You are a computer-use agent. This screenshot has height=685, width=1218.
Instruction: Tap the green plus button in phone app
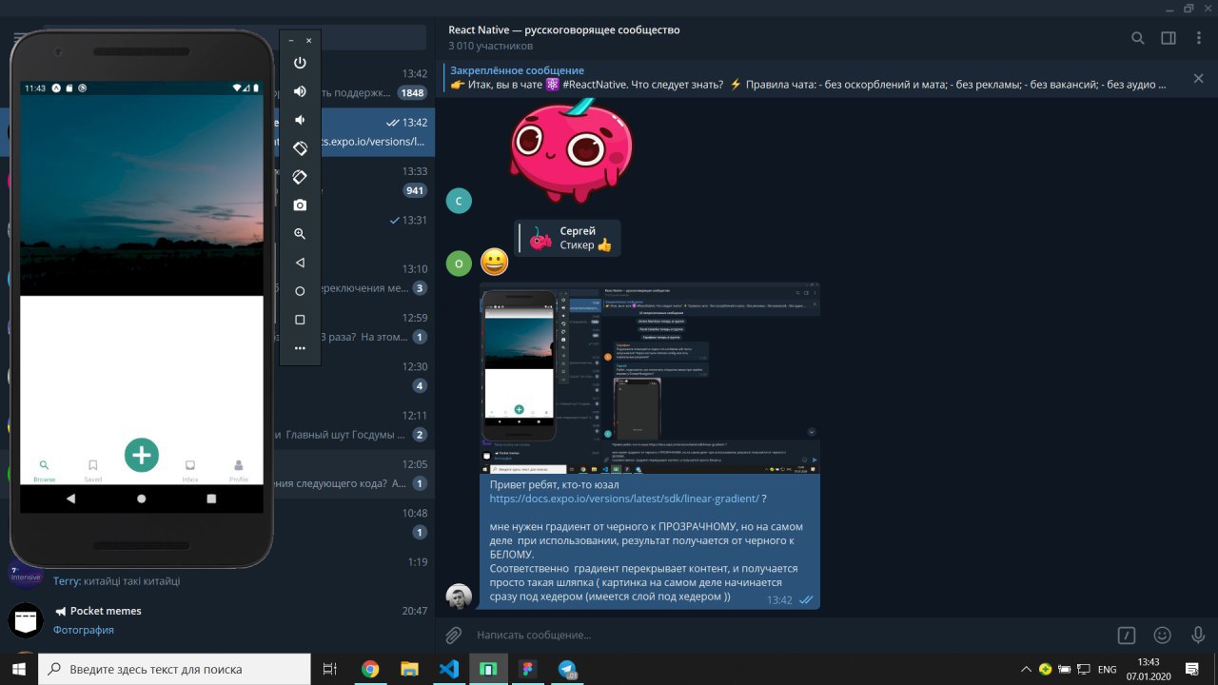click(142, 455)
